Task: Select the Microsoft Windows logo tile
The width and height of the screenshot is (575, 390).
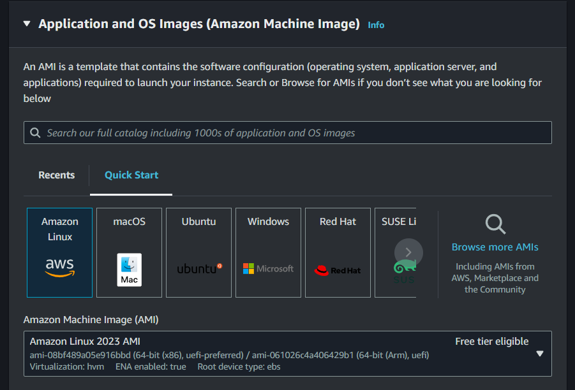Action: 268,253
